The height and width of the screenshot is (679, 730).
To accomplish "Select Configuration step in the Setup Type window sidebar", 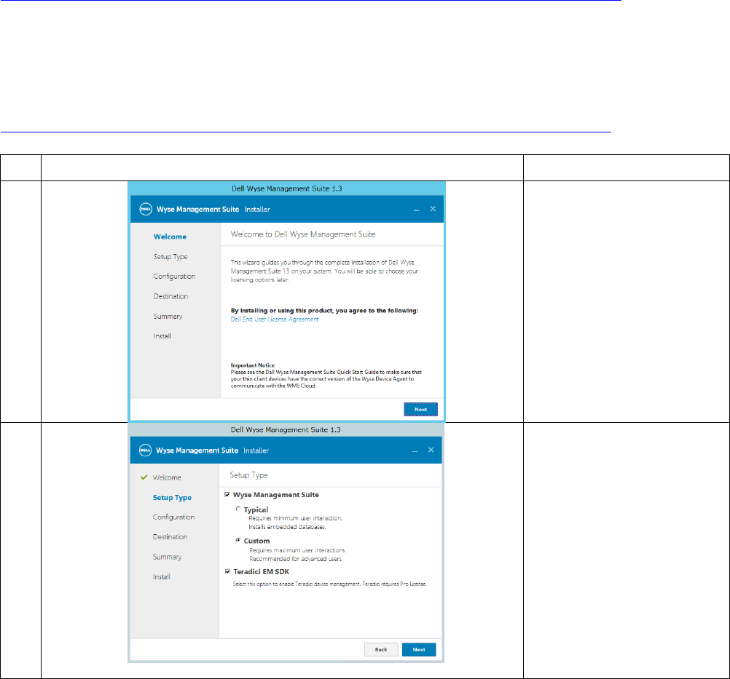I will (x=173, y=517).
